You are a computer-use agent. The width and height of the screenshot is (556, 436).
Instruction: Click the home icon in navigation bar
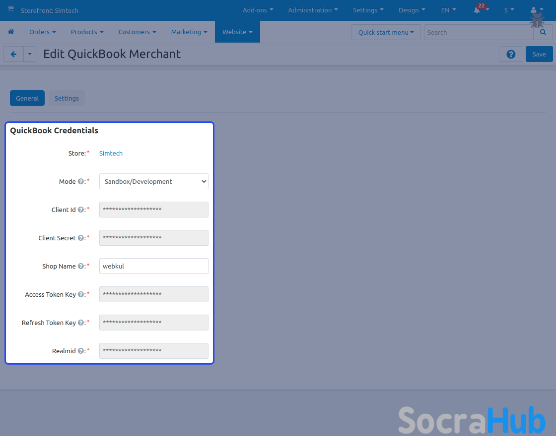tap(11, 32)
